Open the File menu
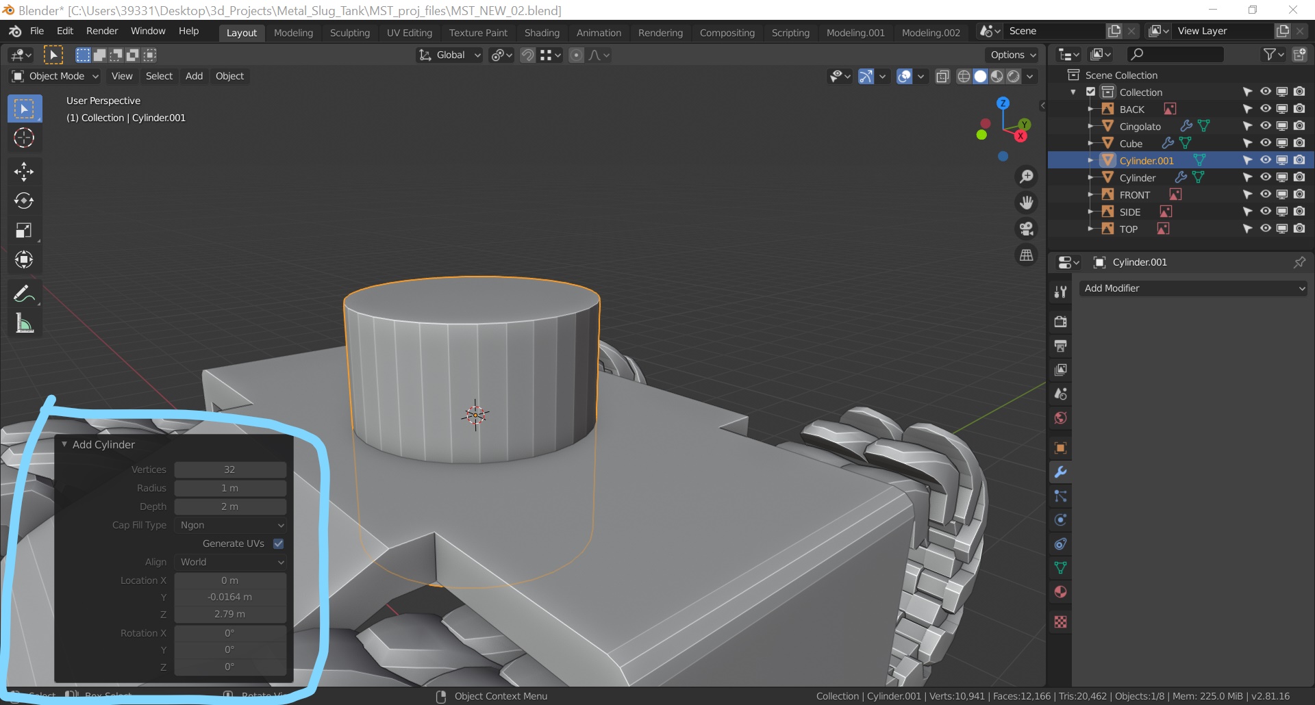Image resolution: width=1315 pixels, height=705 pixels. [37, 31]
